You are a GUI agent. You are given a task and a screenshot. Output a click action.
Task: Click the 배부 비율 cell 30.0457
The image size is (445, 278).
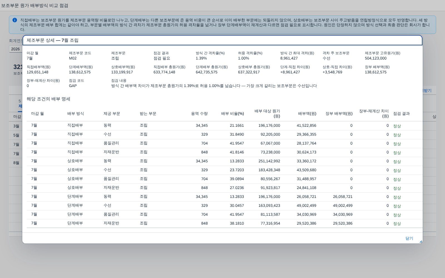(237, 206)
